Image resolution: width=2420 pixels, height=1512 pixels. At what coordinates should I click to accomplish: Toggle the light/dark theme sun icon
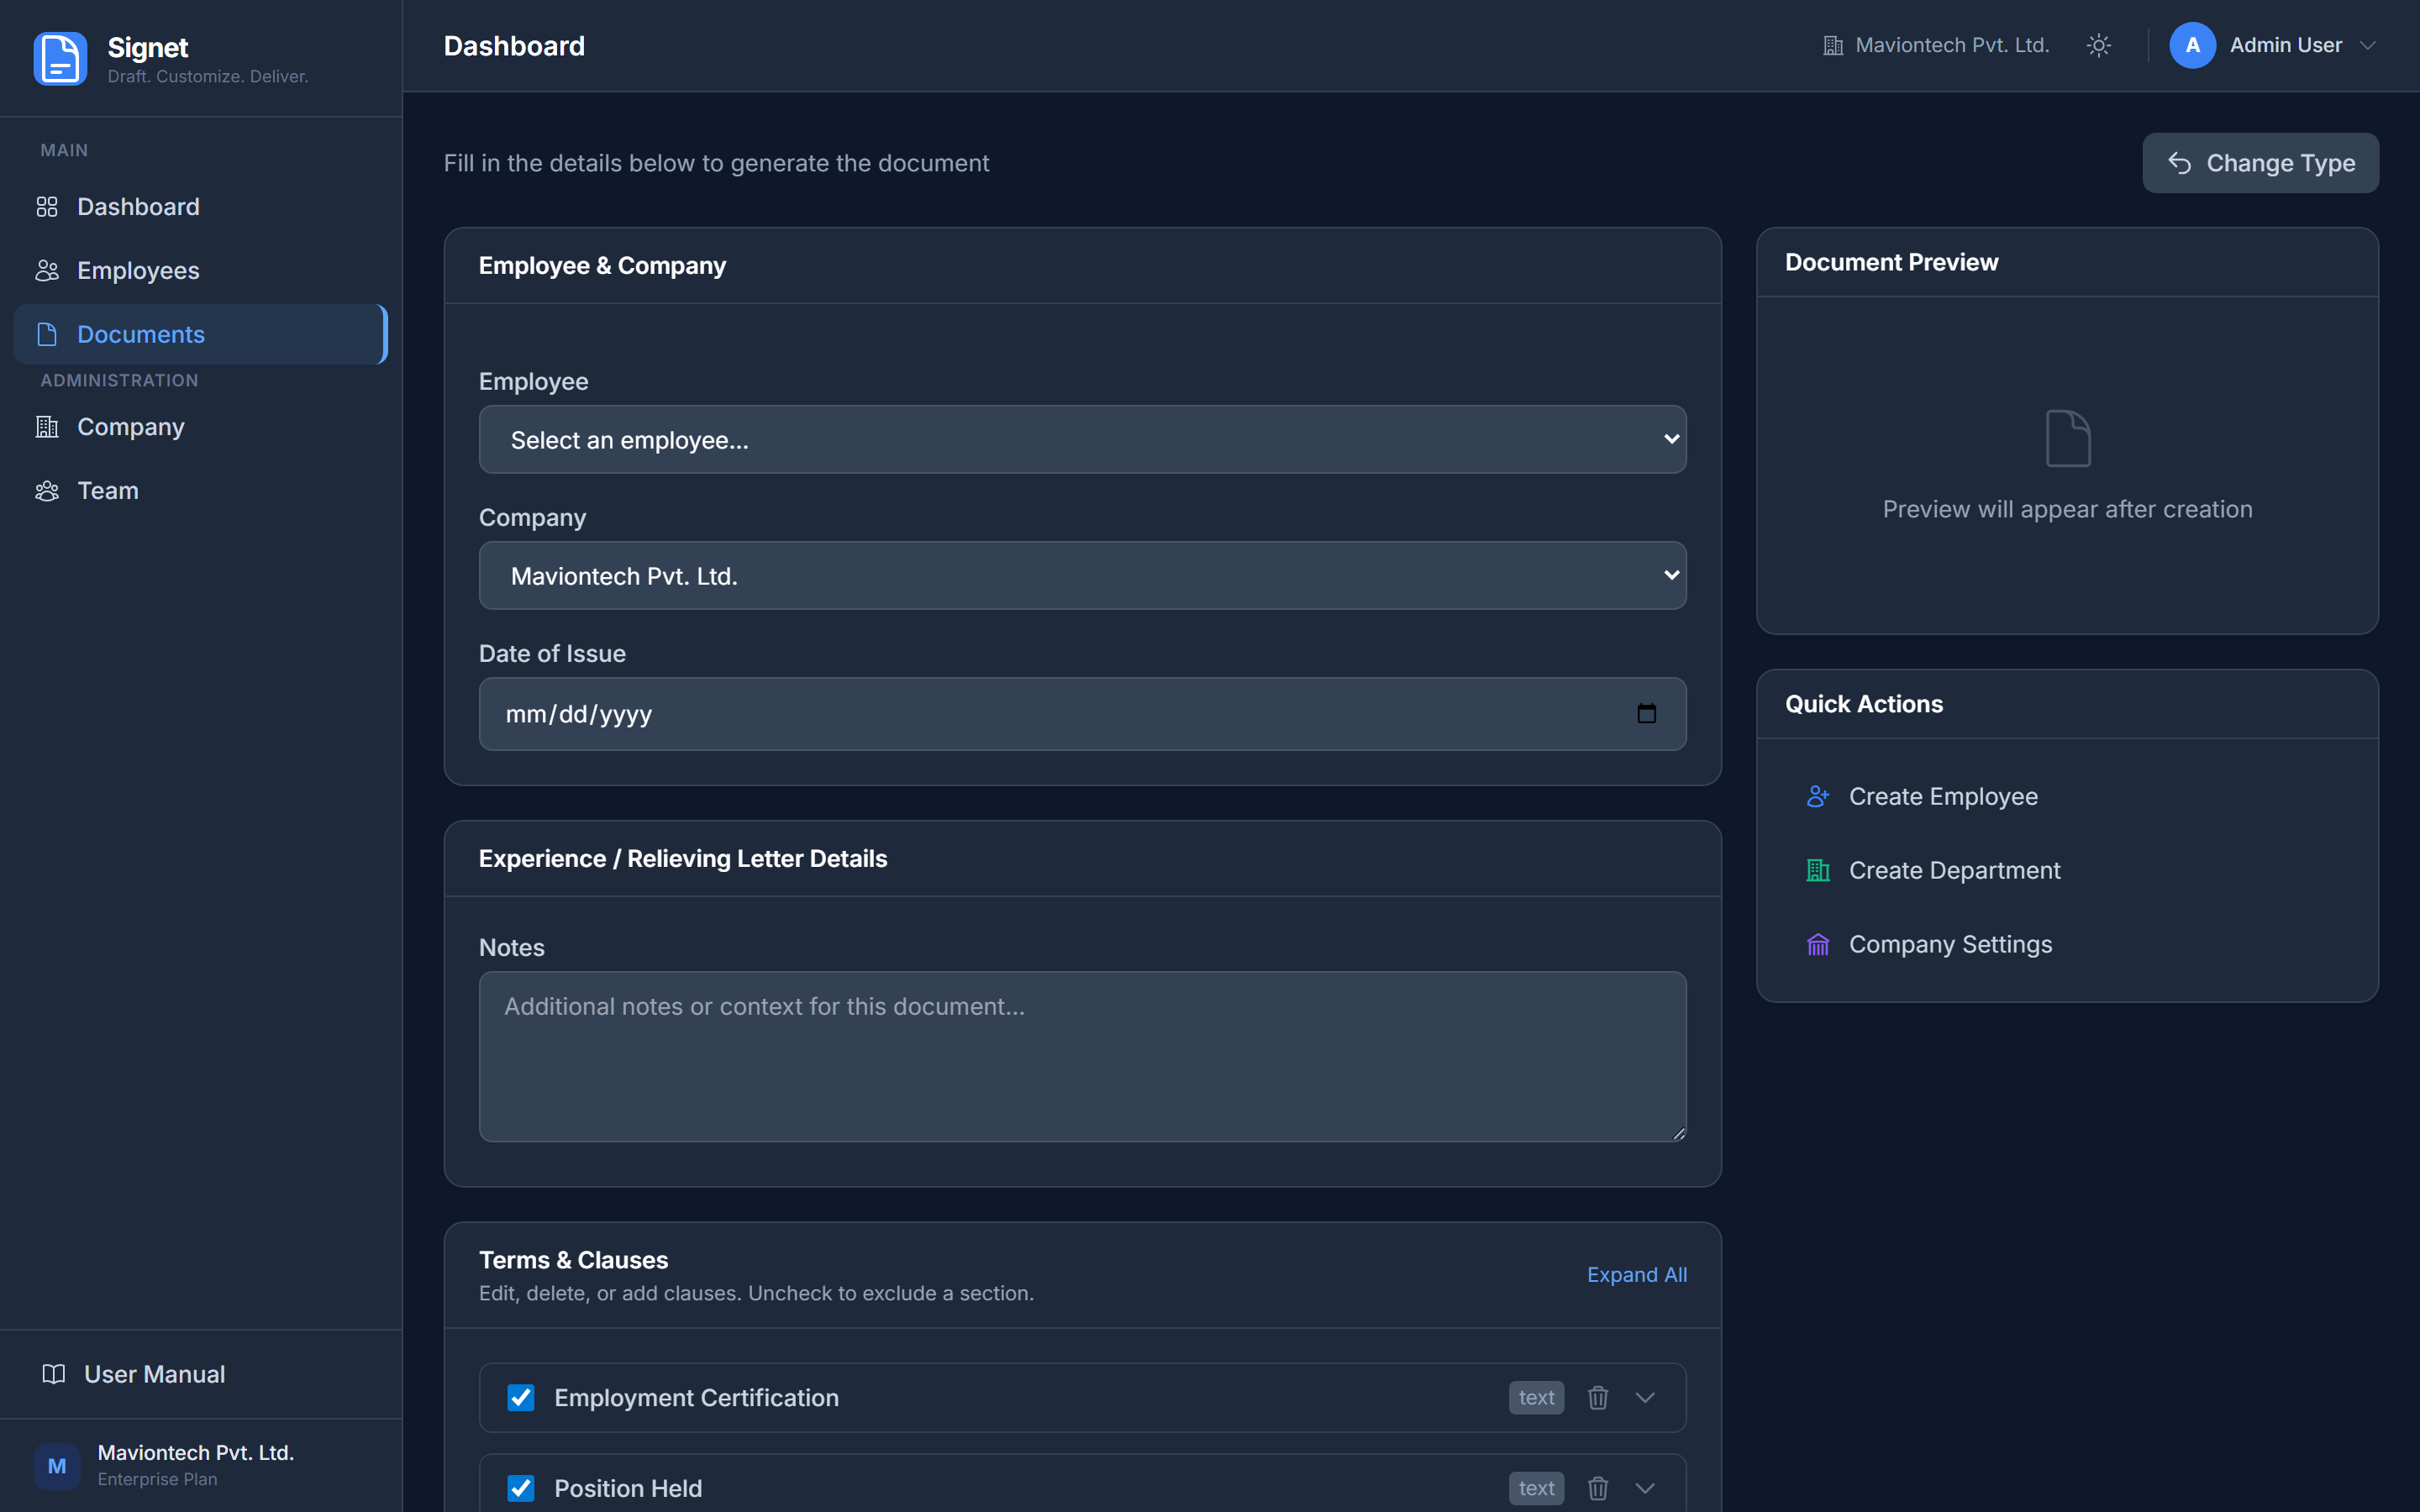(x=2099, y=46)
